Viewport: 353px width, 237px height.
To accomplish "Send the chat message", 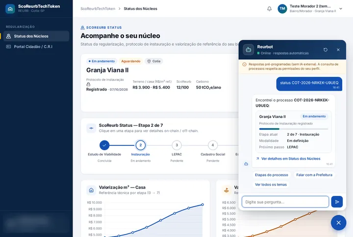I will (x=337, y=202).
